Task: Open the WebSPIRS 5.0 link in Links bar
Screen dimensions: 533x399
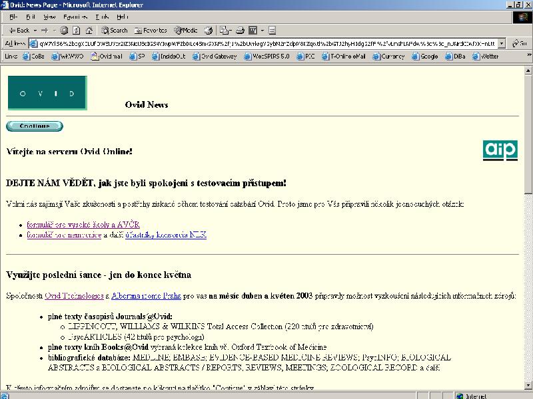Action: click(x=267, y=57)
